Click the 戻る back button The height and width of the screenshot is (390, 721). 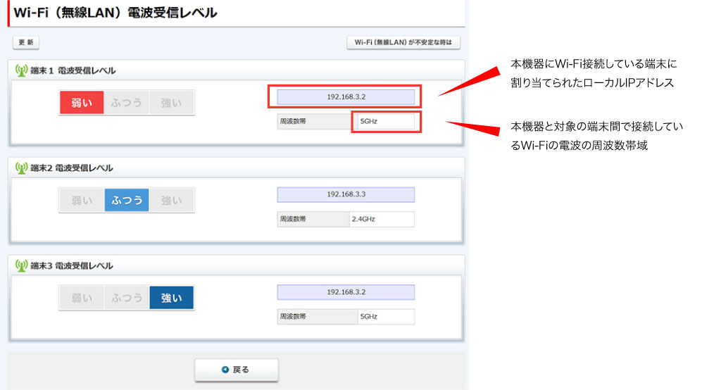point(237,370)
